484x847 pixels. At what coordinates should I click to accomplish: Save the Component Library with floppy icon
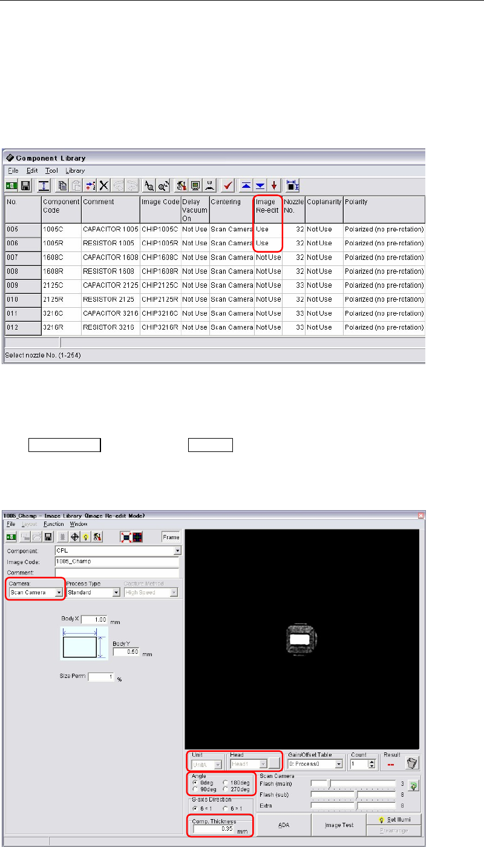26,186
